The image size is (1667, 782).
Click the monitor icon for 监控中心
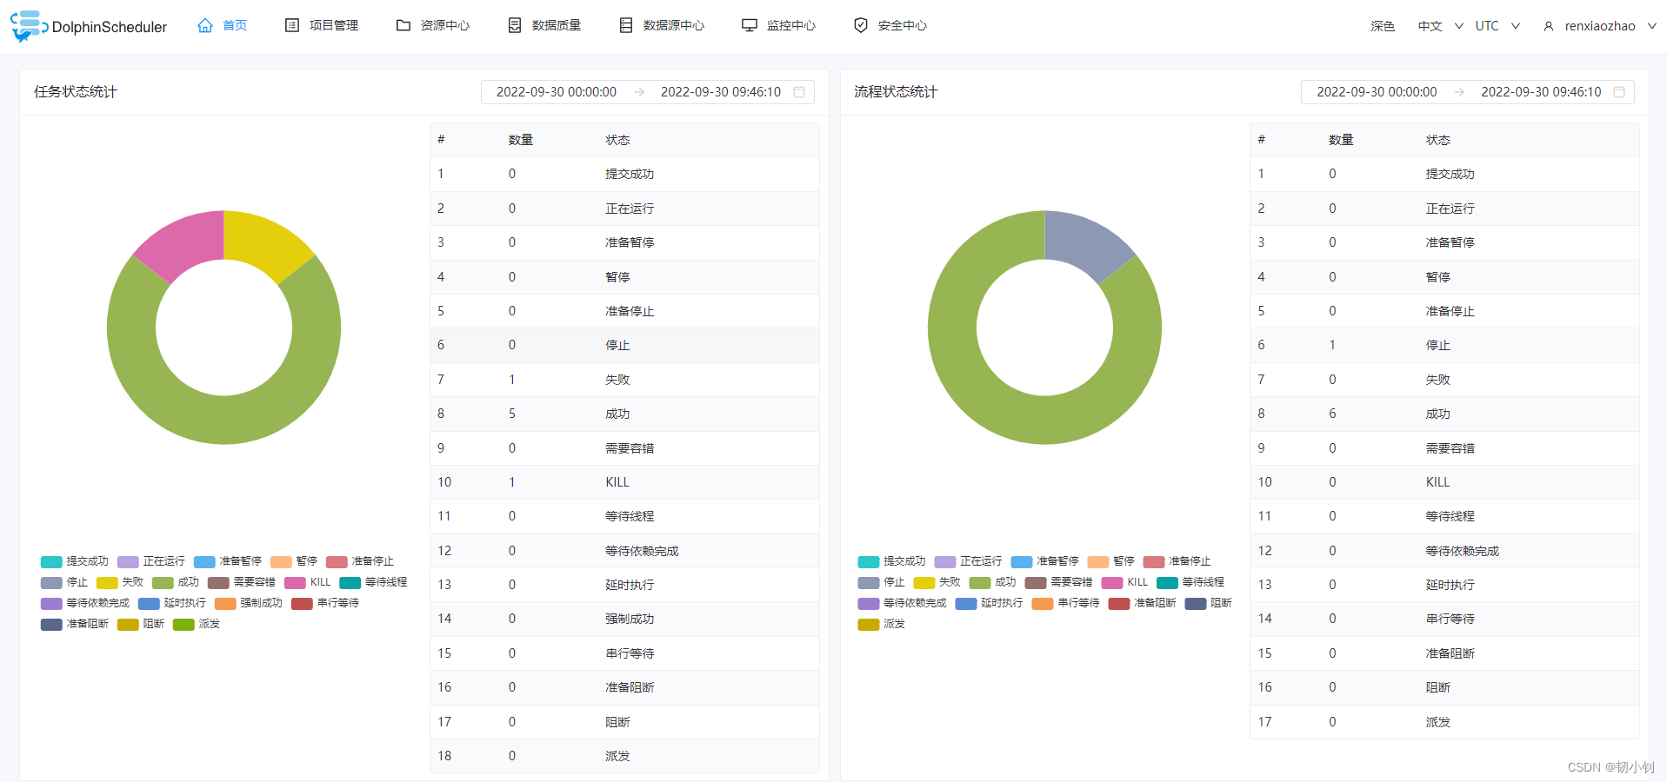pos(750,25)
